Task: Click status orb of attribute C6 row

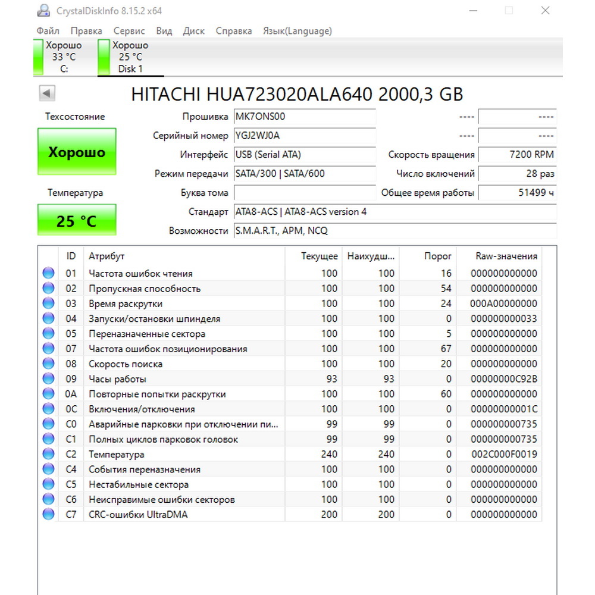Action: coord(48,499)
